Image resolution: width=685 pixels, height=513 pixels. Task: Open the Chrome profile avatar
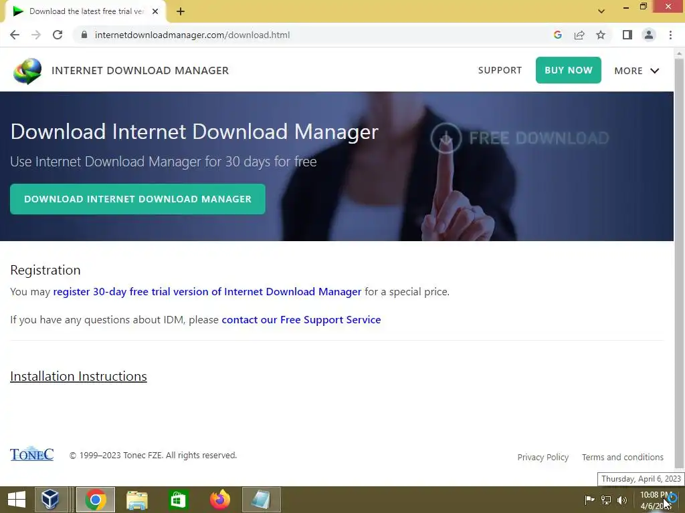pos(649,35)
